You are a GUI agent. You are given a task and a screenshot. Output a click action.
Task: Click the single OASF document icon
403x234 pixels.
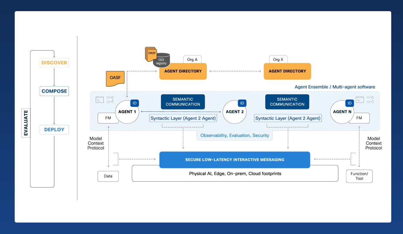(115, 79)
